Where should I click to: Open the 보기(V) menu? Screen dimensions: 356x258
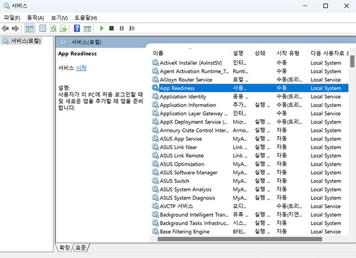tap(59, 18)
